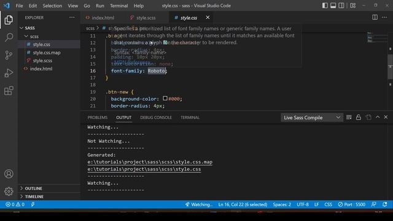Image resolution: width=393 pixels, height=221 pixels.
Task: Click the CSS language mode status
Action: coord(328,204)
